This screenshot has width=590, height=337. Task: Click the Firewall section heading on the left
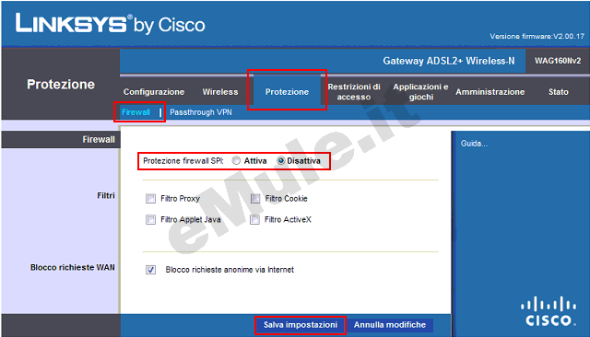(x=99, y=139)
